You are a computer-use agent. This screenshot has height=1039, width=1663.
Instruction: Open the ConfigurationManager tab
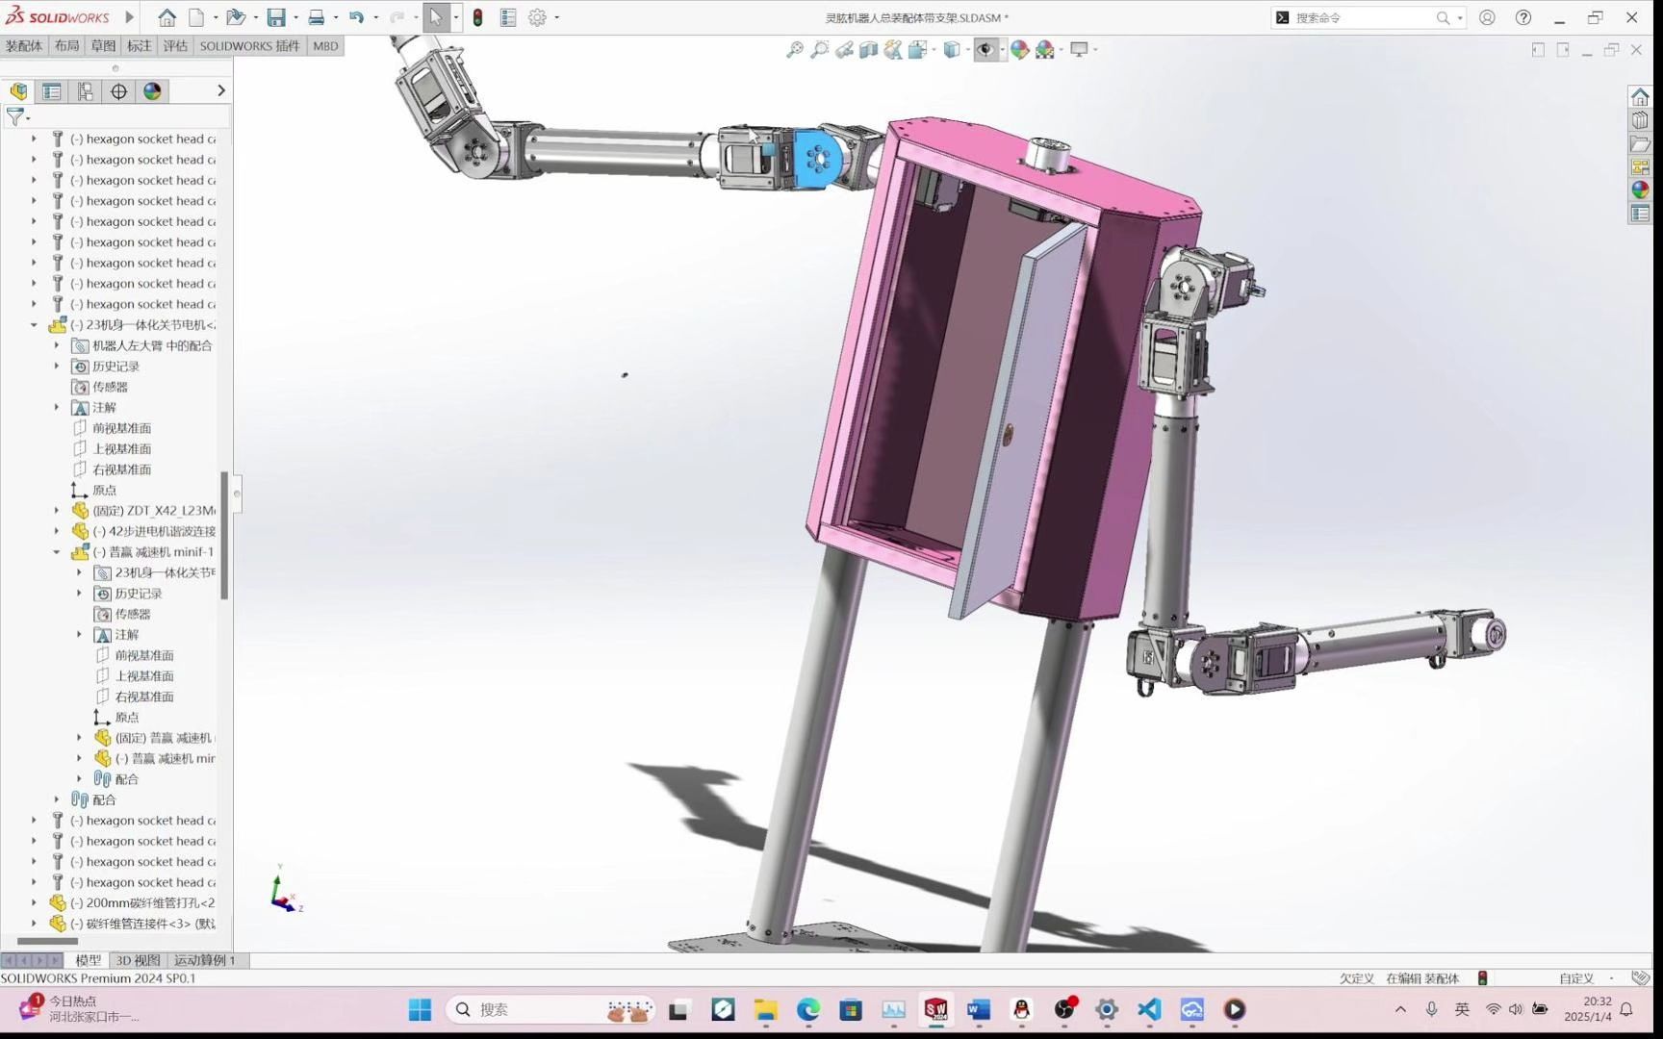86,91
